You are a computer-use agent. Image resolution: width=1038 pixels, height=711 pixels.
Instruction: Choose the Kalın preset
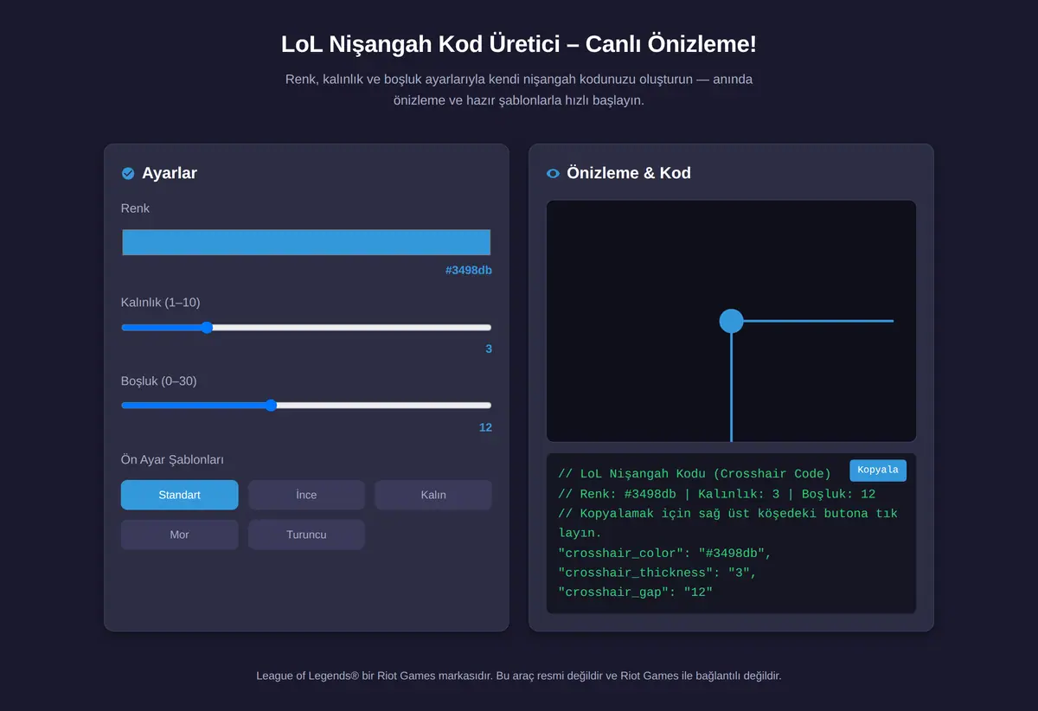[433, 495]
